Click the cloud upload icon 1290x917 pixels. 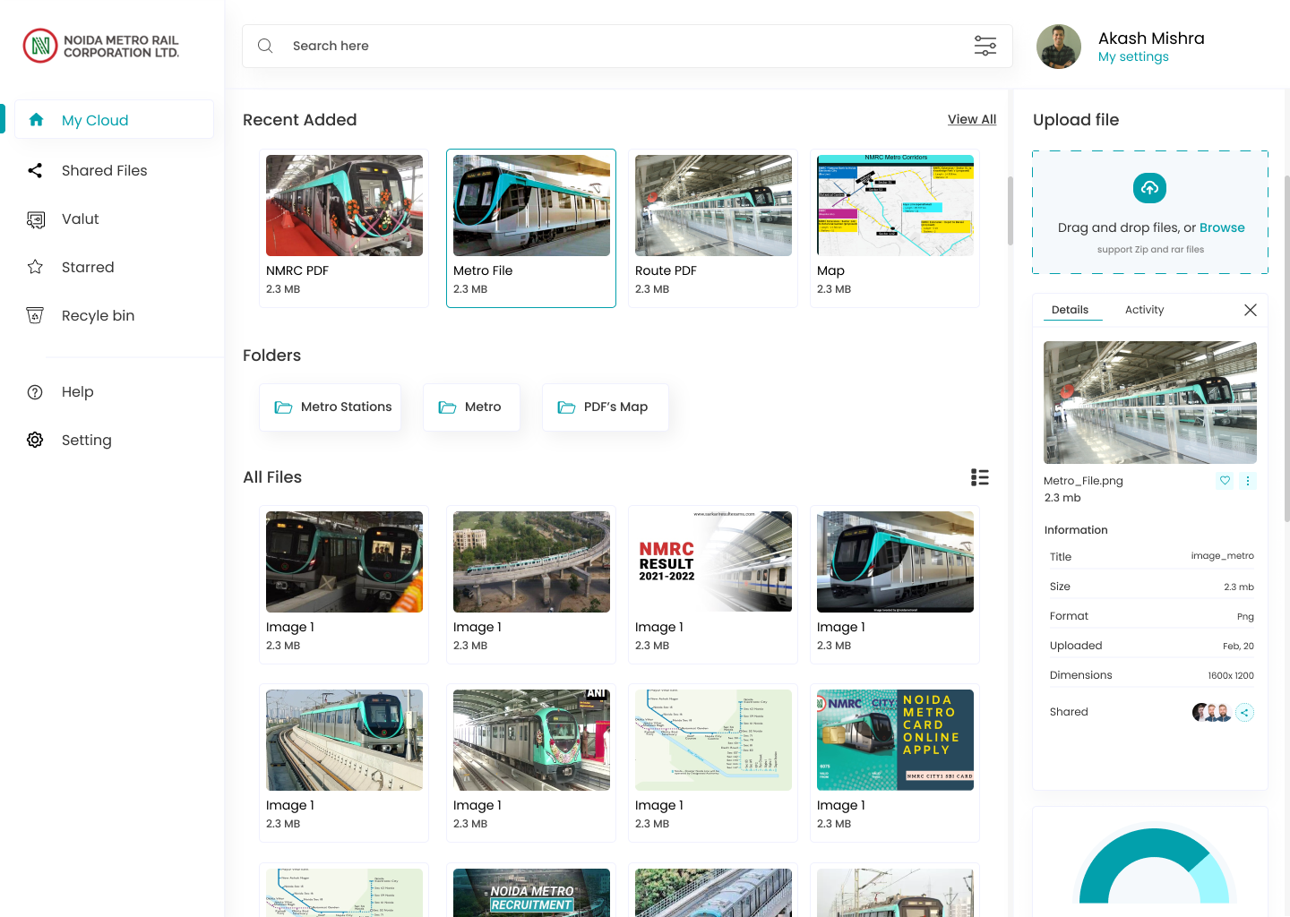[x=1149, y=188]
